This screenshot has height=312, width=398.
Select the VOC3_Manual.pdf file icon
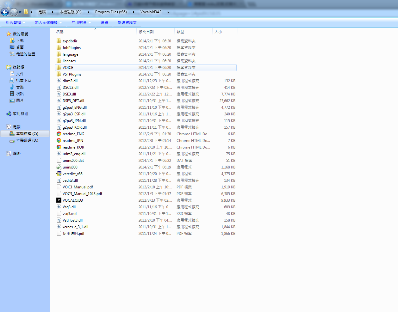coord(59,187)
